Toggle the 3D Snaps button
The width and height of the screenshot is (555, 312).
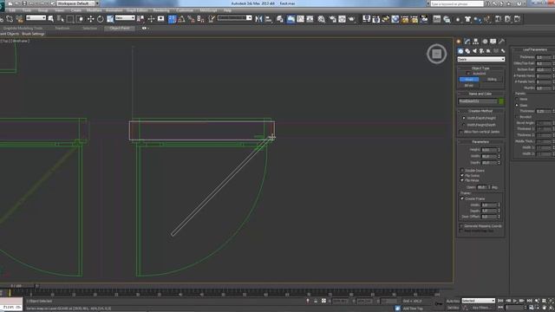[172, 19]
